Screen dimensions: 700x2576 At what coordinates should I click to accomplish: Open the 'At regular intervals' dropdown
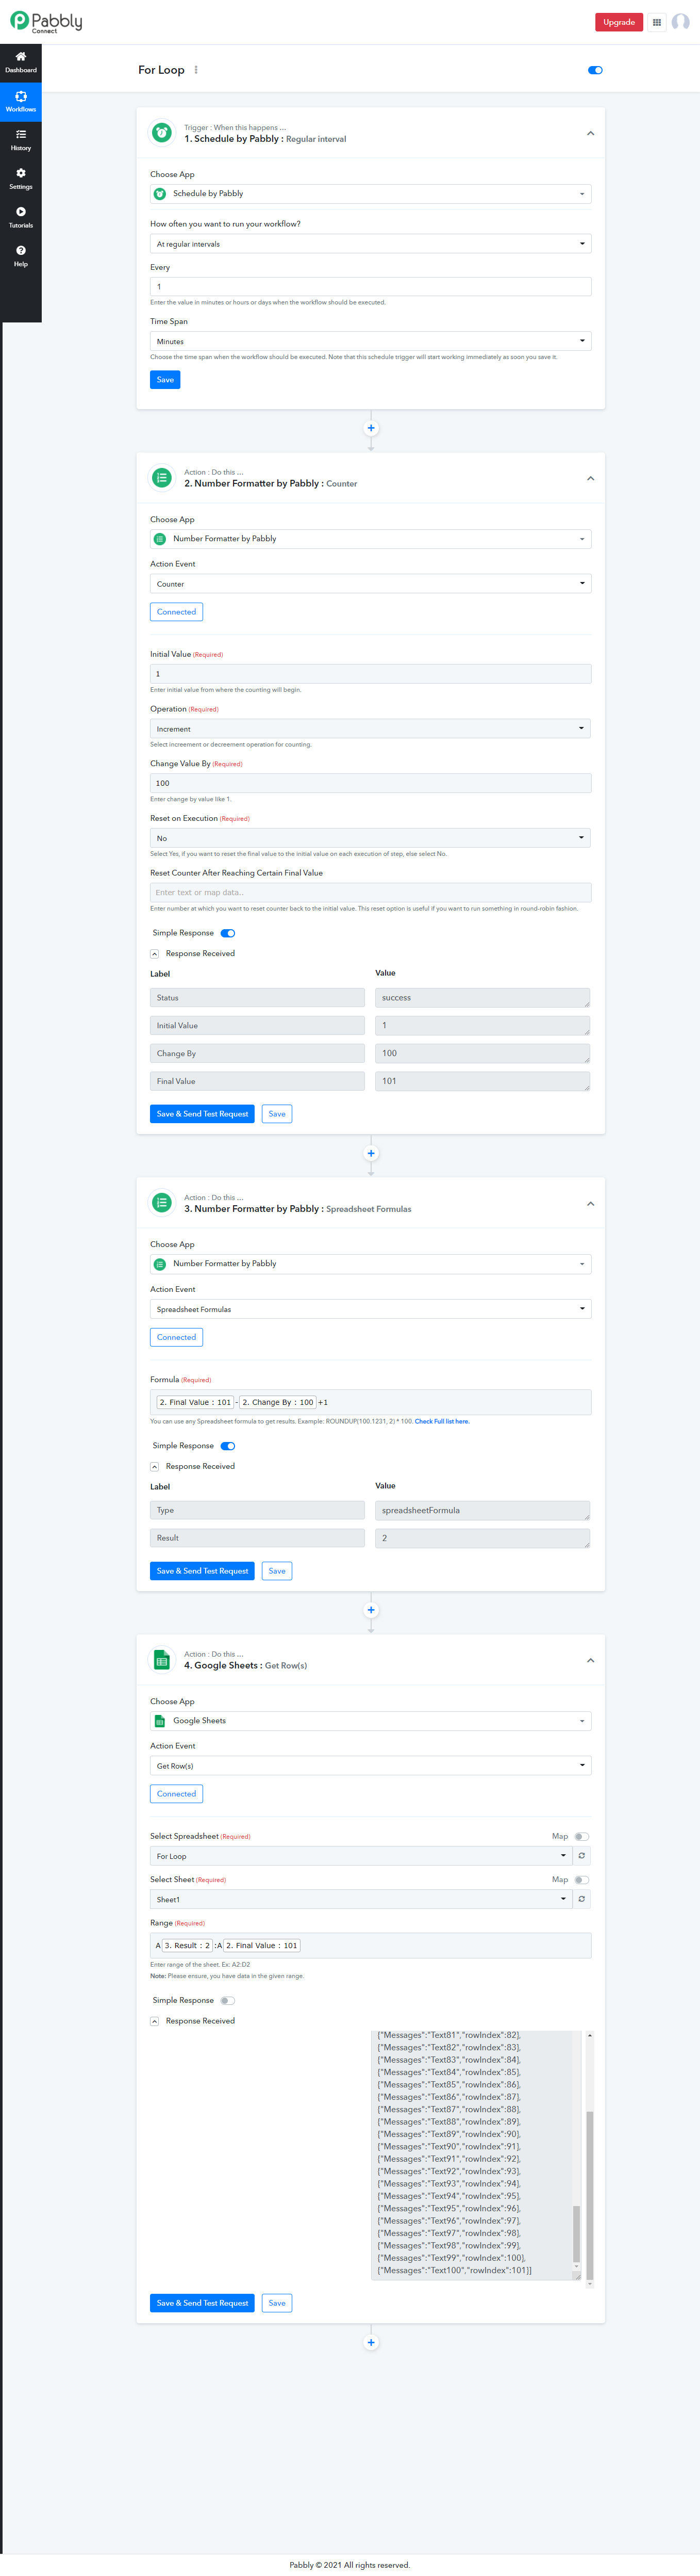[x=371, y=244]
